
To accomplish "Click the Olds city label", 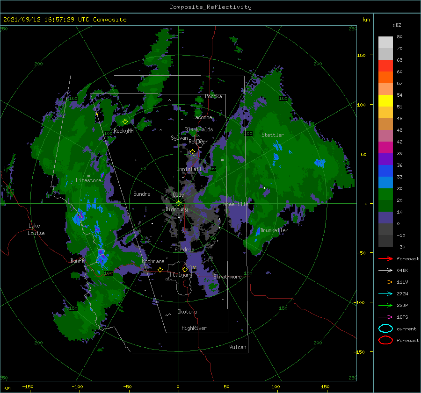I will (x=178, y=195).
